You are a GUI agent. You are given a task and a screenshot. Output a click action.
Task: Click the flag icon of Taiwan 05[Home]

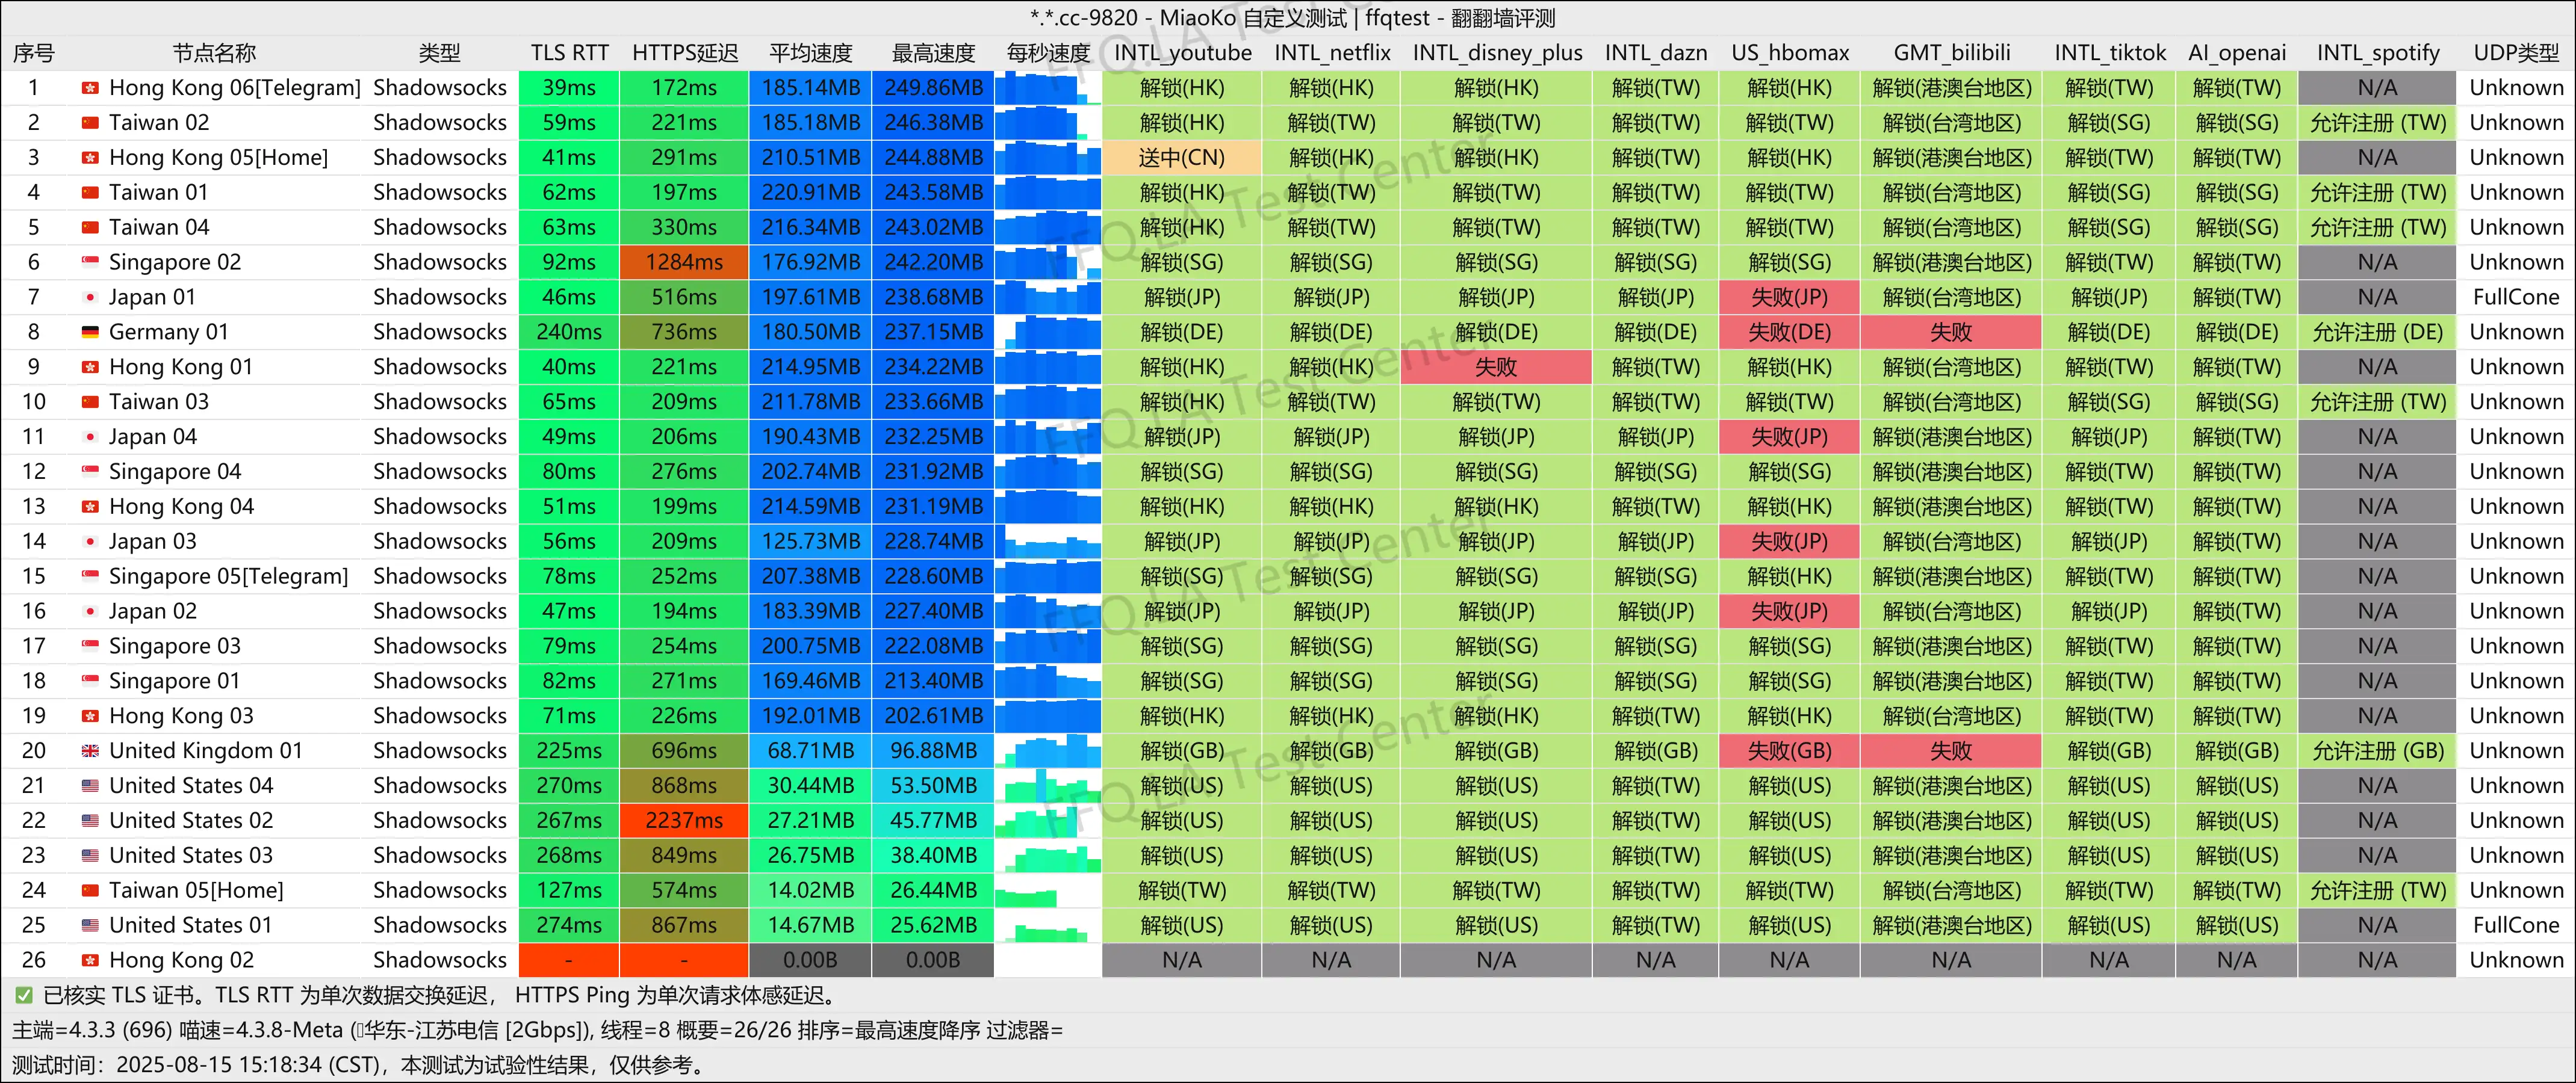(x=90, y=890)
